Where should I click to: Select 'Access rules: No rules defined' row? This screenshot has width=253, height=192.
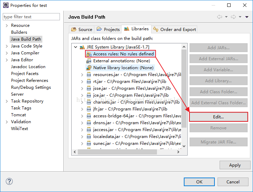click(120, 54)
